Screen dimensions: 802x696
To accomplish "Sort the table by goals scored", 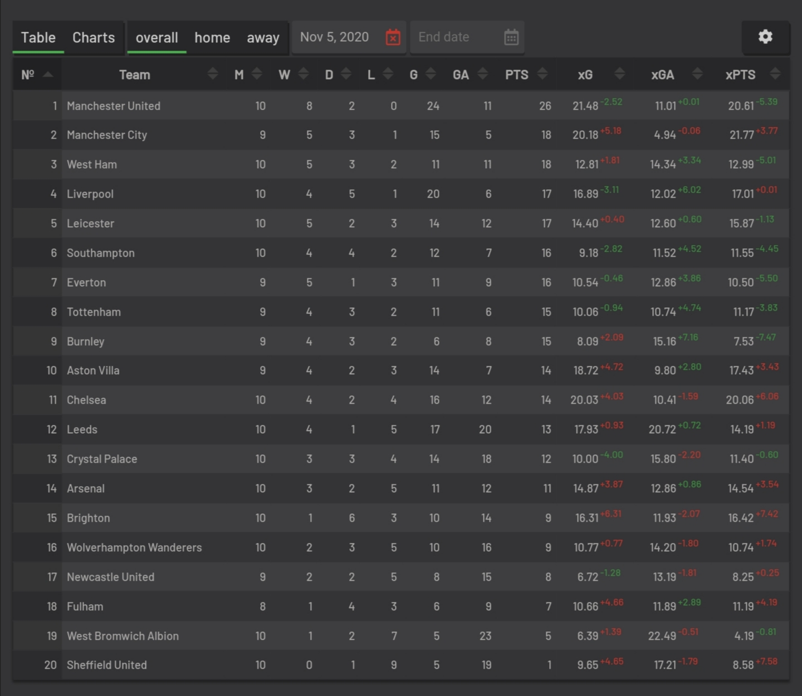I will click(x=430, y=73).
